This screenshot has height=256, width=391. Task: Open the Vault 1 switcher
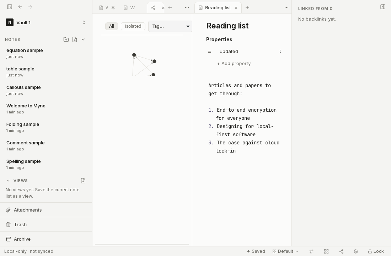[46, 22]
